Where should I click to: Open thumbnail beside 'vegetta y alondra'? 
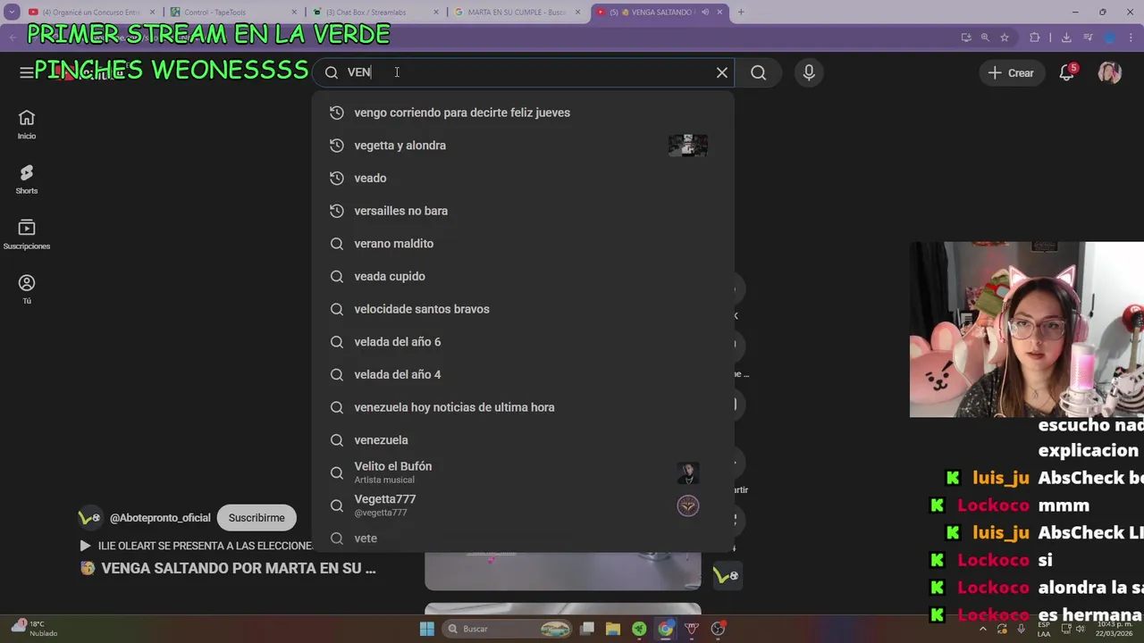pyautogui.click(x=687, y=146)
